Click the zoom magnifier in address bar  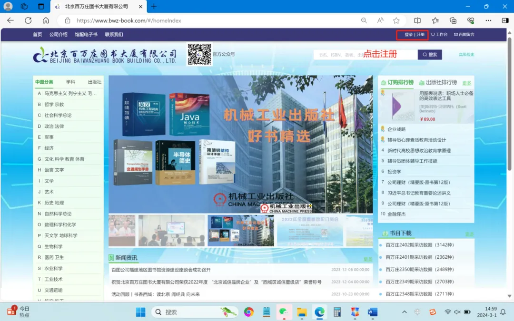364,20
